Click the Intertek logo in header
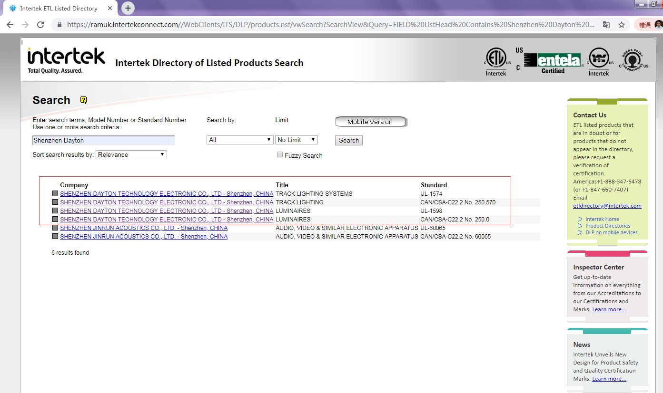 click(66, 60)
